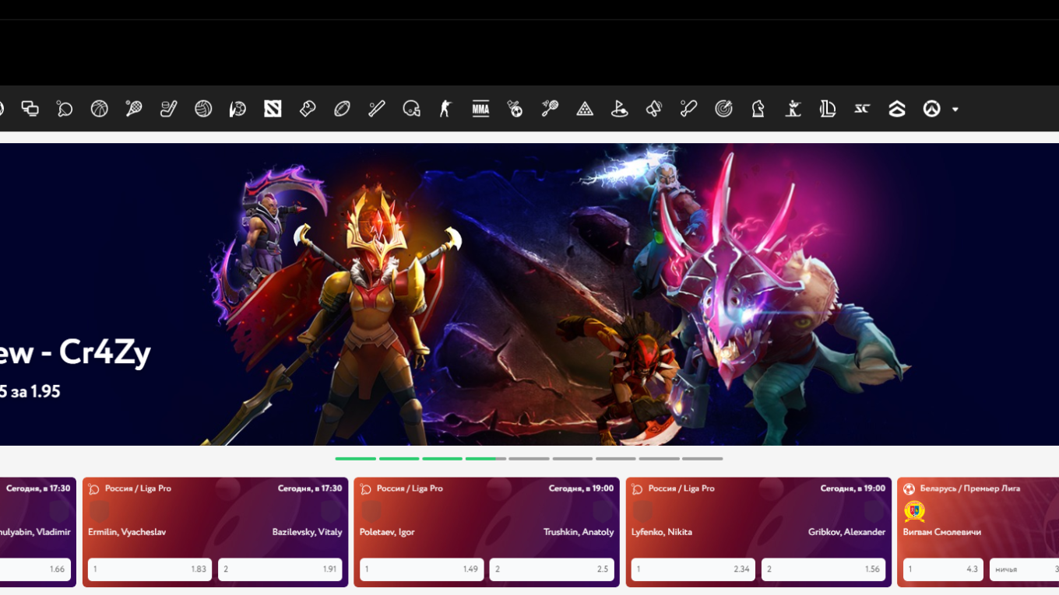Open Россия / Liga Pro on Lyfenko card

point(681,488)
